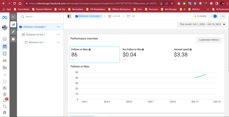Open the Job Site bookmark folder
229x117 pixels.
(x=60, y=9)
